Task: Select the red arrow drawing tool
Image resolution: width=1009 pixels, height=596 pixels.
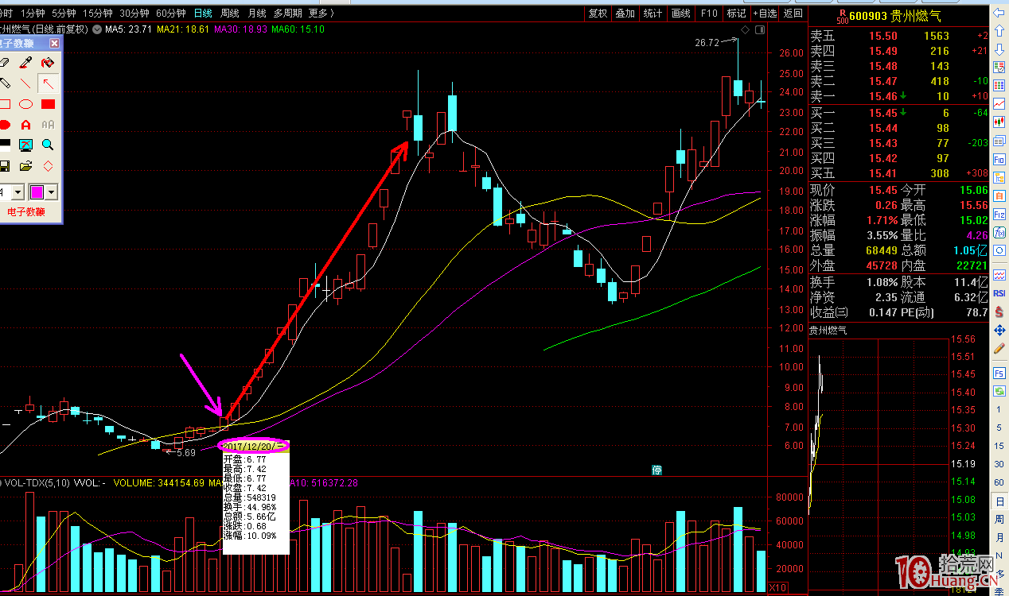Action: tap(48, 83)
